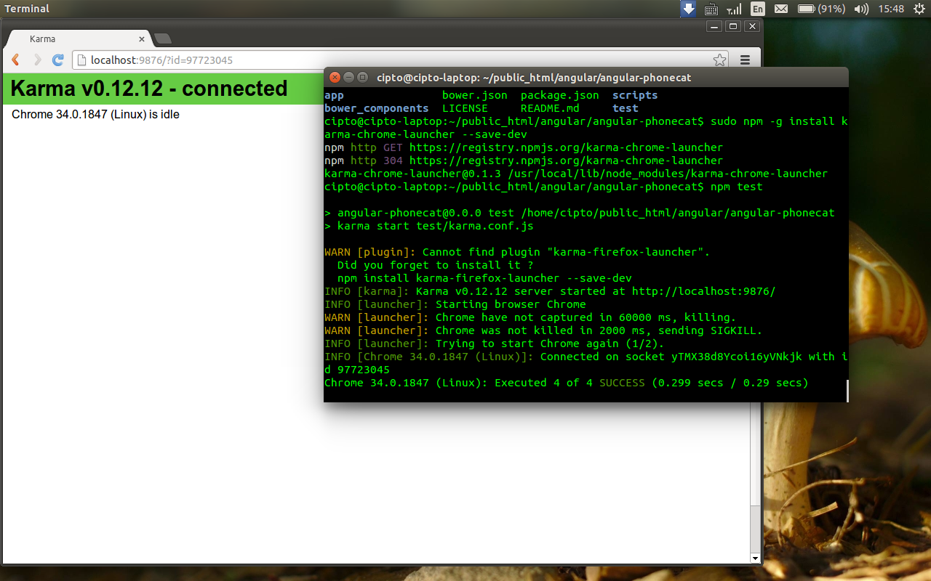Viewport: 931px width, 581px height.
Task: Open the mail messaging indicator
Action: click(x=780, y=9)
